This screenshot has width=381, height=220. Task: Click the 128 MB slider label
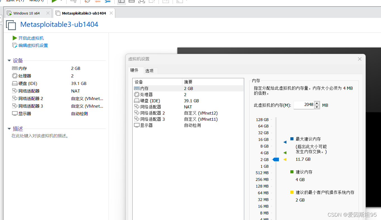coord(262,186)
